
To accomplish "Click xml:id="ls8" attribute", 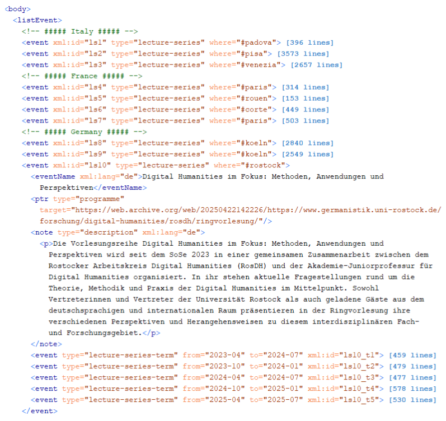I will (x=79, y=143).
